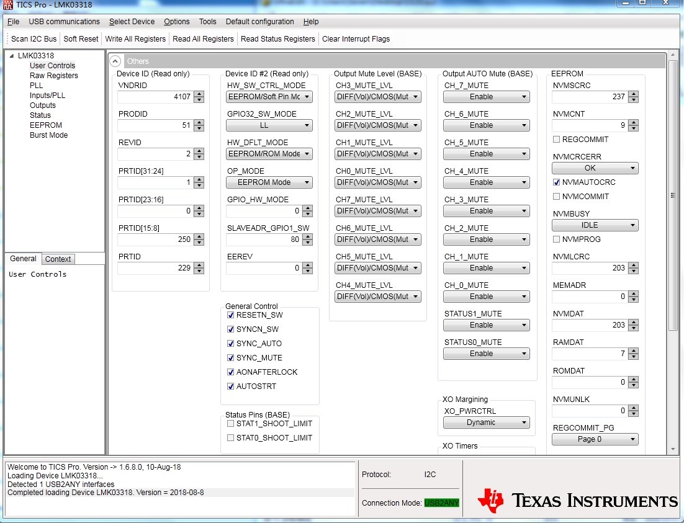Check the NVMCOMMIT checkbox

point(556,197)
